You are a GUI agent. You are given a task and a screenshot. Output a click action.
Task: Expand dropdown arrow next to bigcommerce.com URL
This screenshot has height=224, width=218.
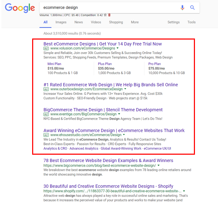click(x=159, y=166)
